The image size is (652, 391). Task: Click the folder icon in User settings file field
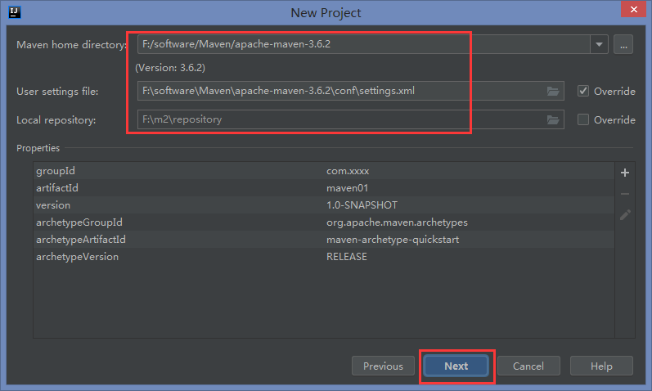[x=553, y=91]
